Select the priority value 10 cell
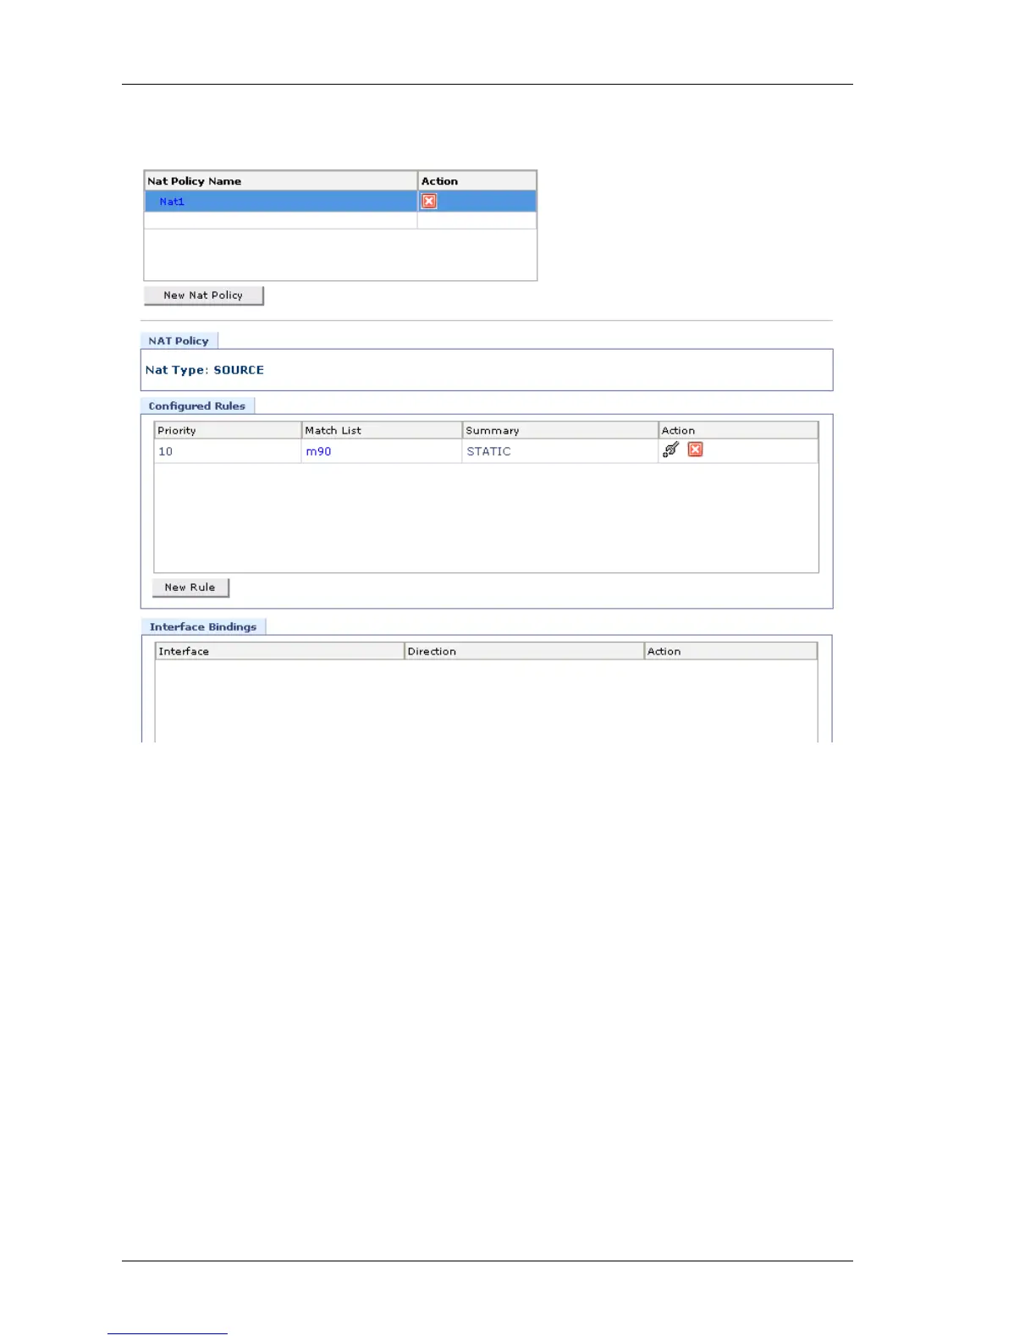This screenshot has width=1036, height=1341. click(228, 451)
